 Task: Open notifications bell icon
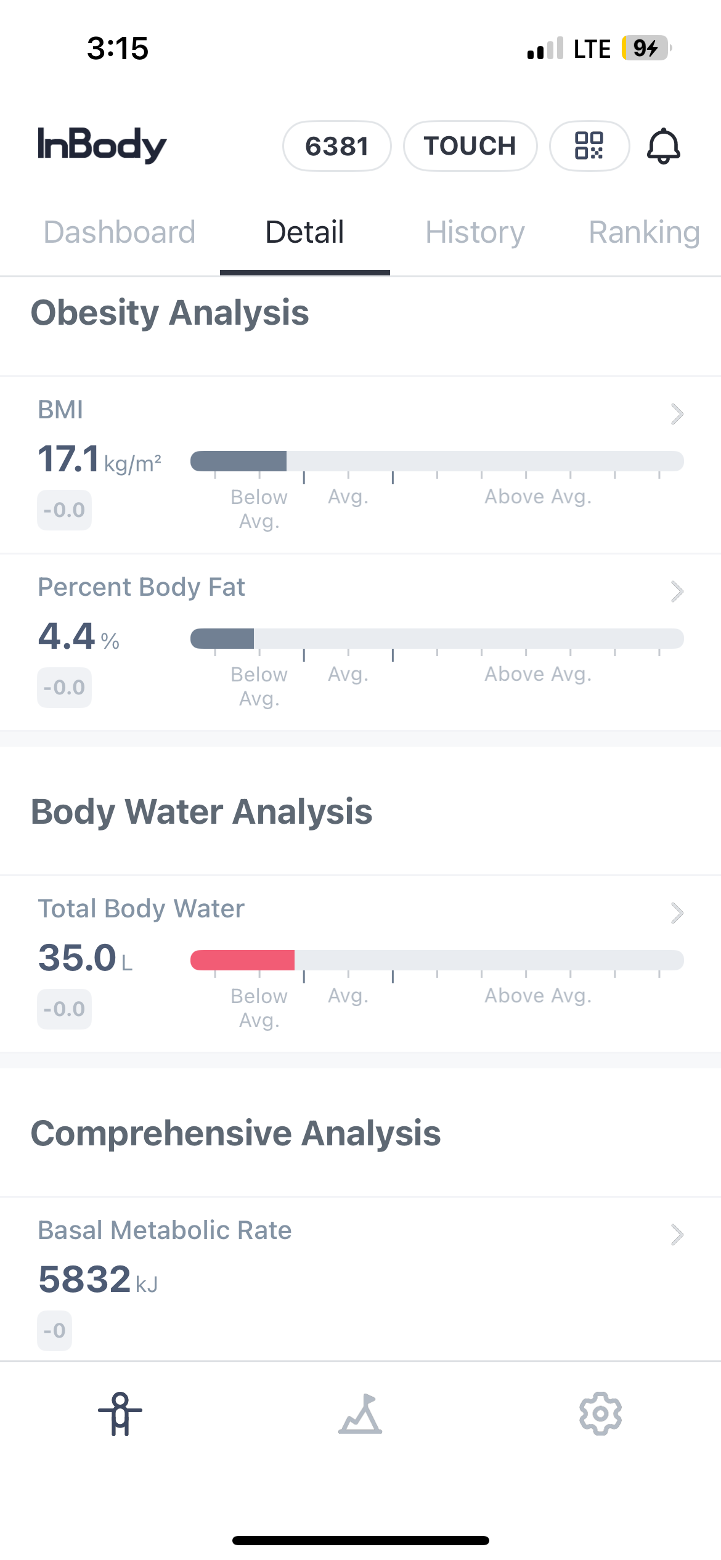pyautogui.click(x=663, y=146)
